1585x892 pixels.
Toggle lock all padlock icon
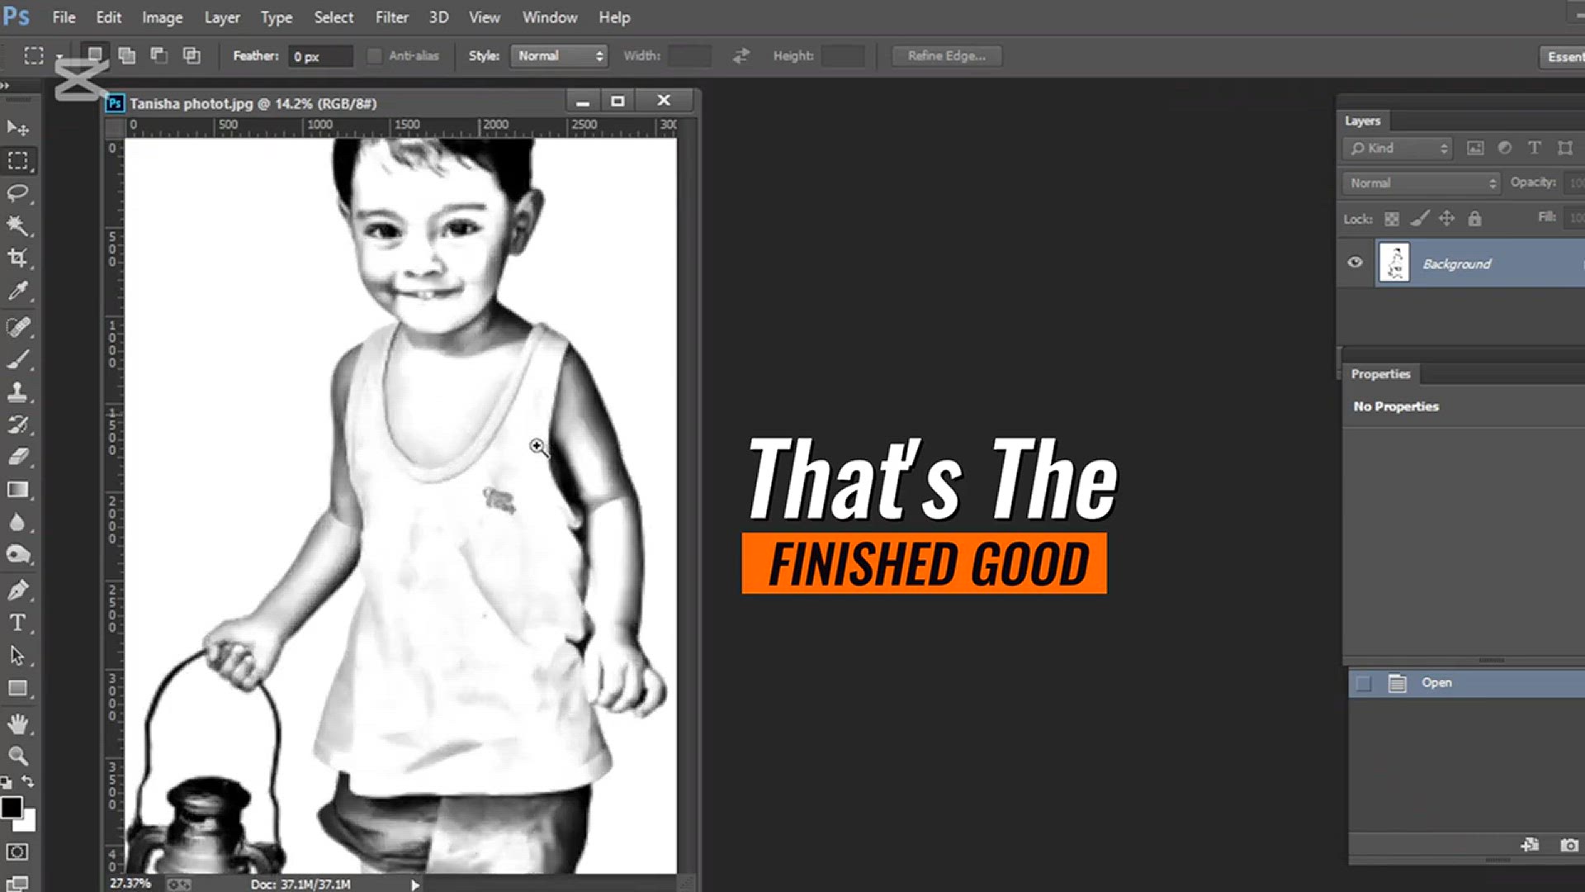pos(1474,219)
